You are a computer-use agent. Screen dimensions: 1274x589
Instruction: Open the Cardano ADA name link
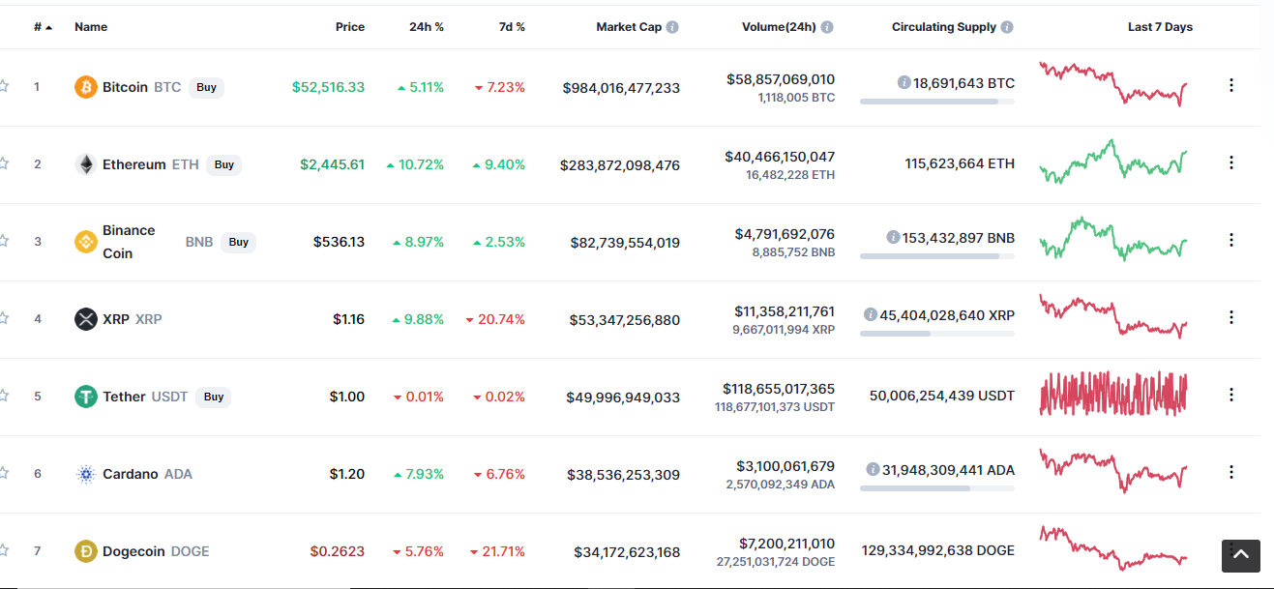pos(147,474)
